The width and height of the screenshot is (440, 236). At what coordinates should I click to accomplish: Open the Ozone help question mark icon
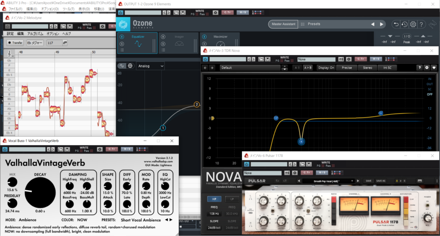click(x=422, y=24)
